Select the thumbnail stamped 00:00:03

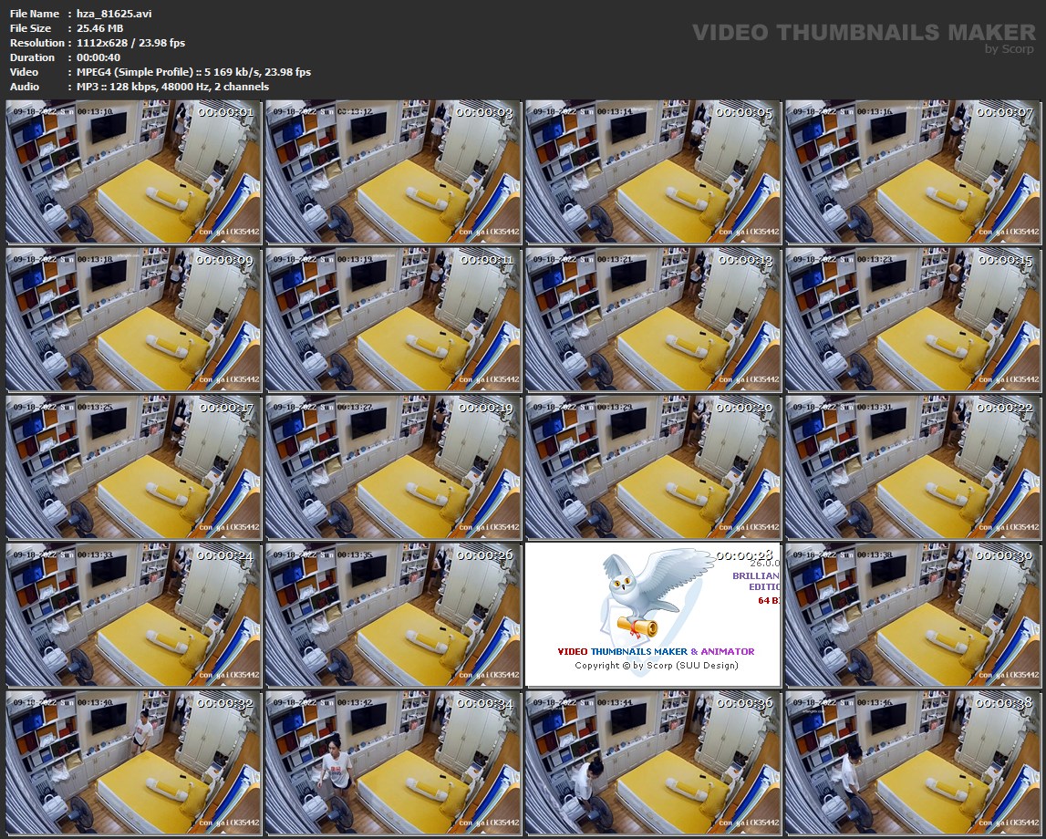(393, 171)
